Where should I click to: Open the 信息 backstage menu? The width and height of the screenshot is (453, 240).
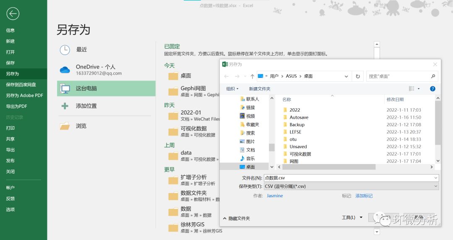pyautogui.click(x=10, y=30)
